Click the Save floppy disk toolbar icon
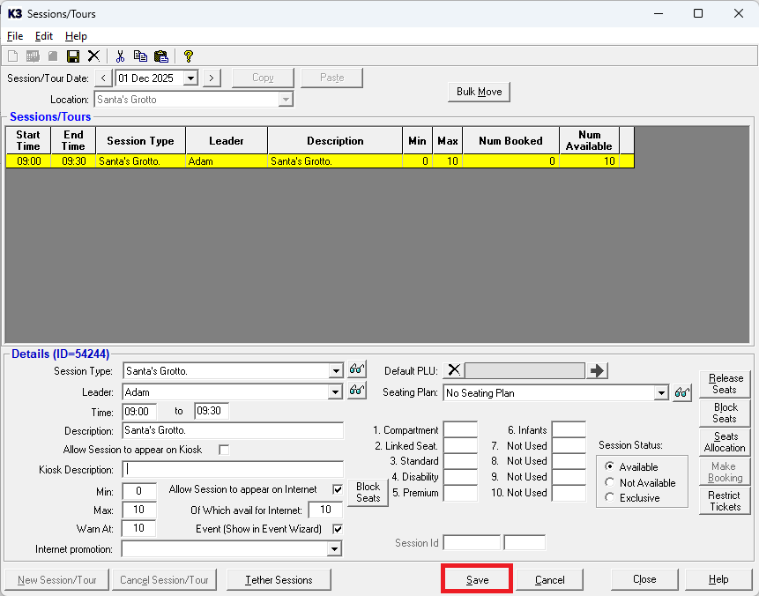759x596 pixels. [x=73, y=56]
